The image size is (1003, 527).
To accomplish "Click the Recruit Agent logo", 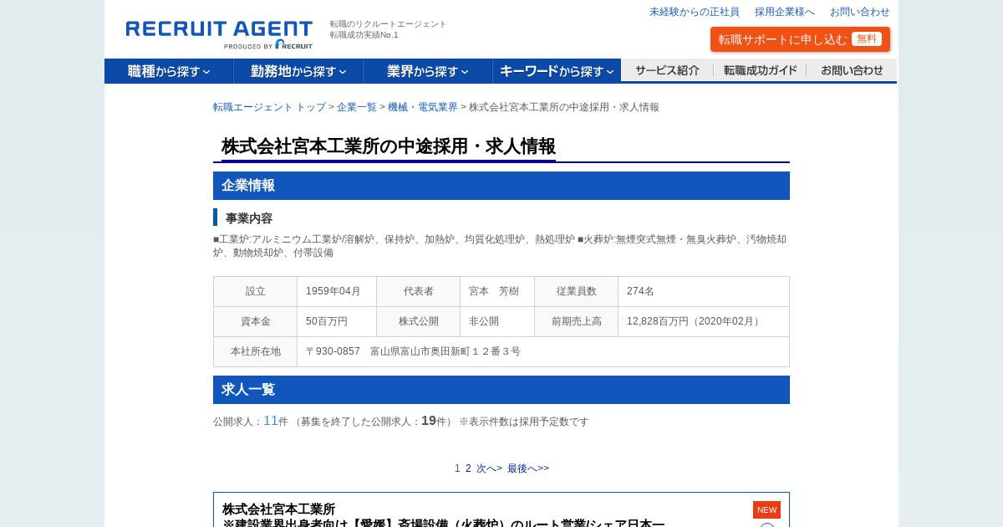I will 219,35.
